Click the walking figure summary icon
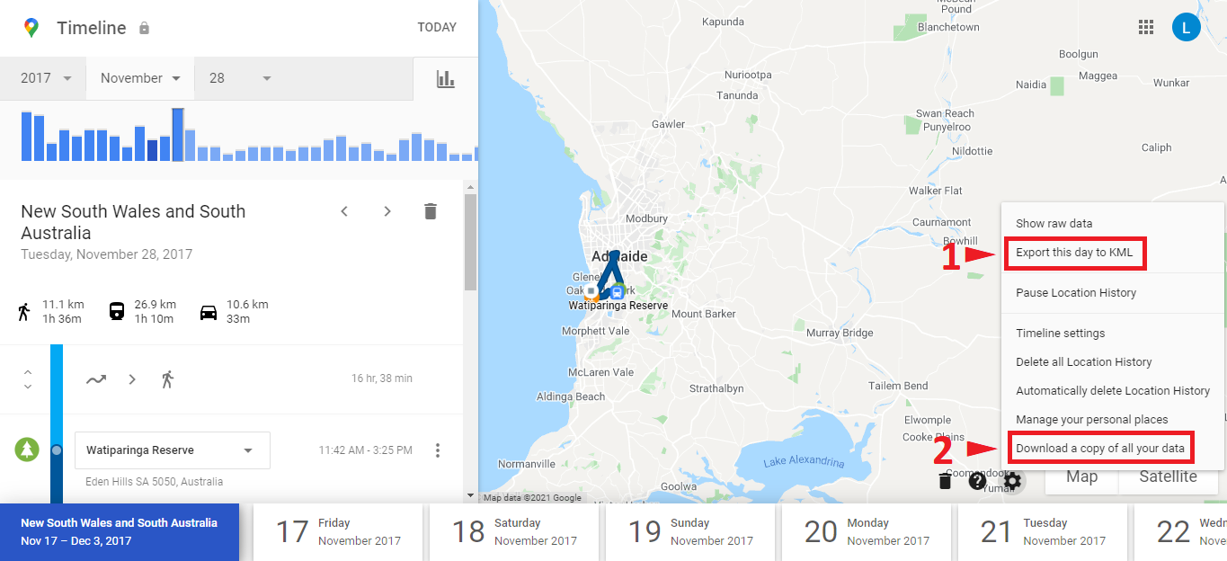The image size is (1227, 561). point(24,312)
